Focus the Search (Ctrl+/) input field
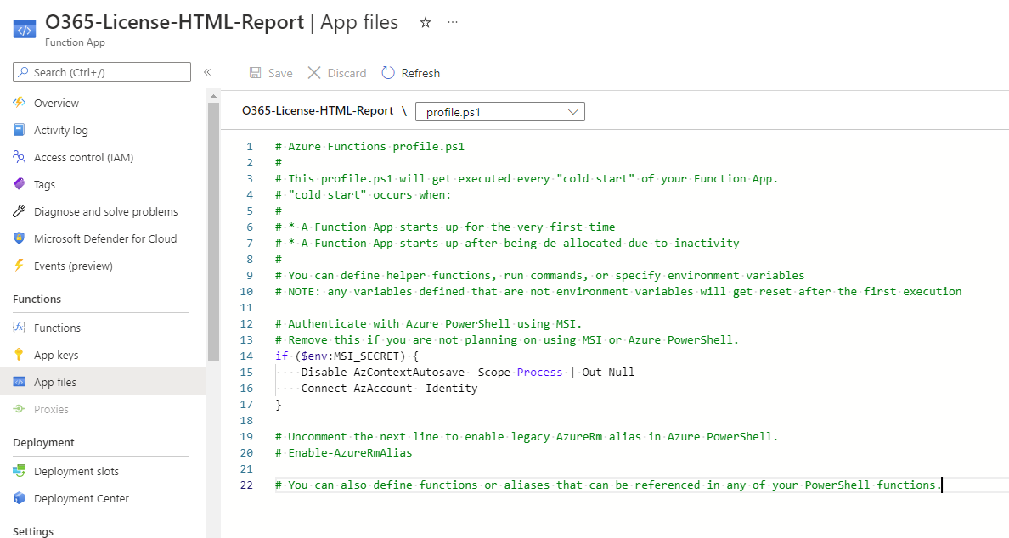Screen dimensions: 1009x538 (102, 72)
